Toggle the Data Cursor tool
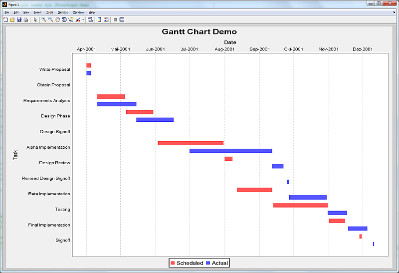Viewport: 399px width, 273px height. coord(71,19)
